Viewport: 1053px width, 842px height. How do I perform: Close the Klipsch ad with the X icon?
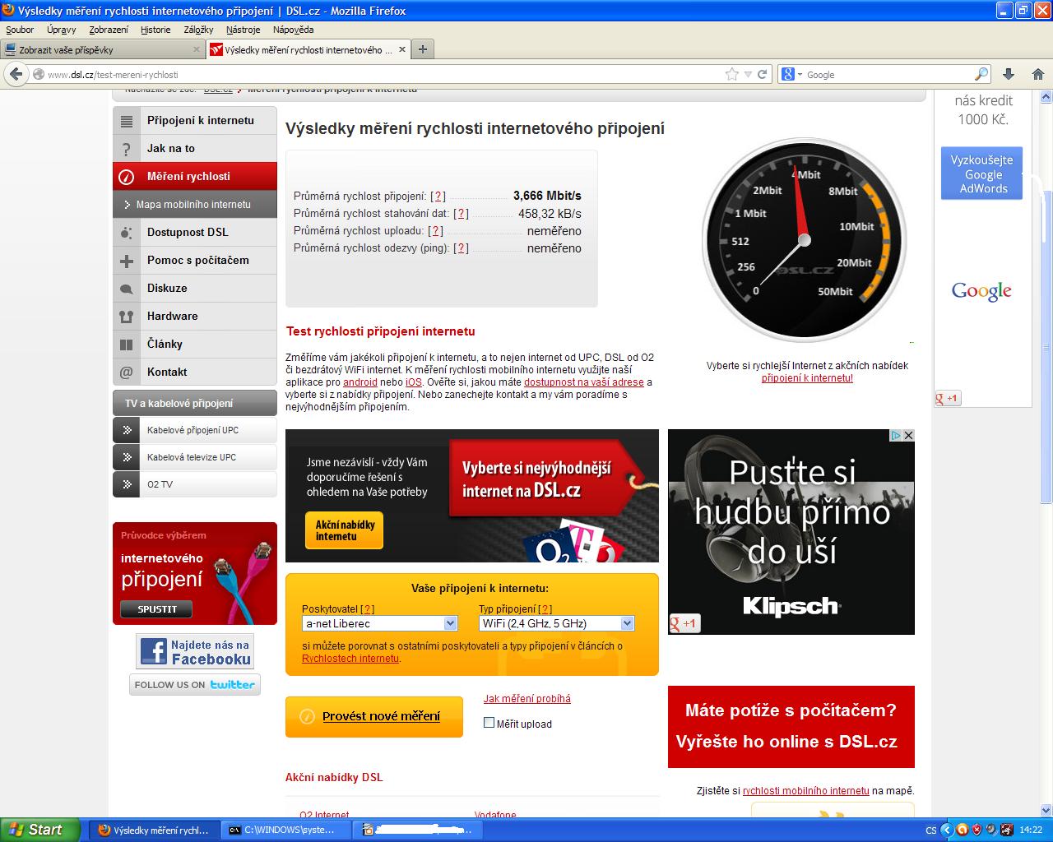[x=908, y=435]
